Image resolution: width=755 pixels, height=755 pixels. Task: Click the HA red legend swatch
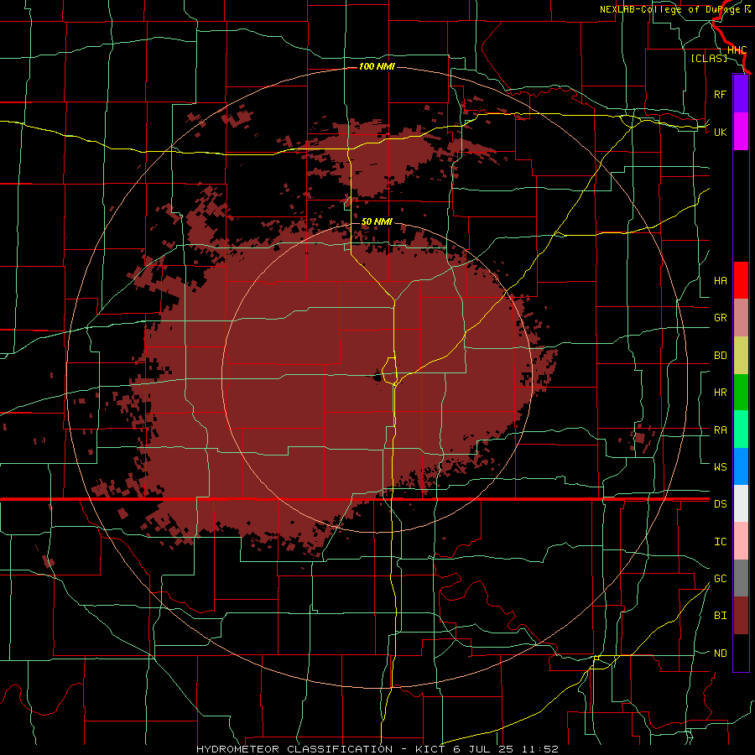point(741,280)
